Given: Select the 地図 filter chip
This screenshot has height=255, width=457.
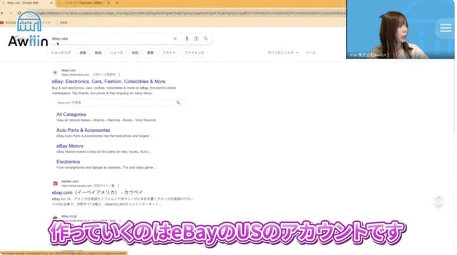Looking at the screenshot, I should coord(135,53).
